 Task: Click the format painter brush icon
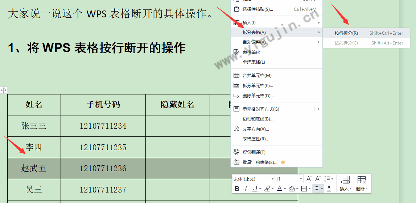point(329,189)
